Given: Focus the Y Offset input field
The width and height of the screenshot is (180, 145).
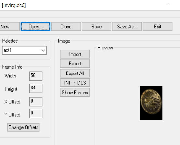Looking at the screenshot, I should pos(36,113).
